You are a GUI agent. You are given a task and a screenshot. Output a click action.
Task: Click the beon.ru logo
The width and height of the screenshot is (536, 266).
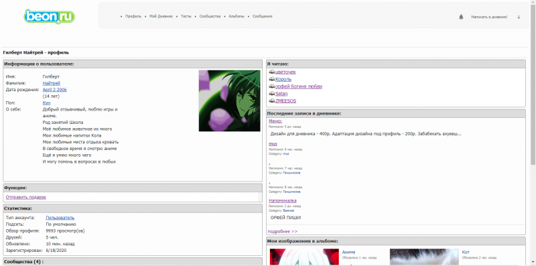[x=50, y=16]
